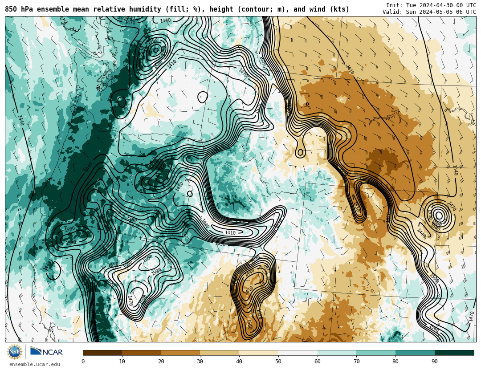Pick the 50–60% white colorbar segment
This screenshot has width=481, height=370.
tap(298, 353)
